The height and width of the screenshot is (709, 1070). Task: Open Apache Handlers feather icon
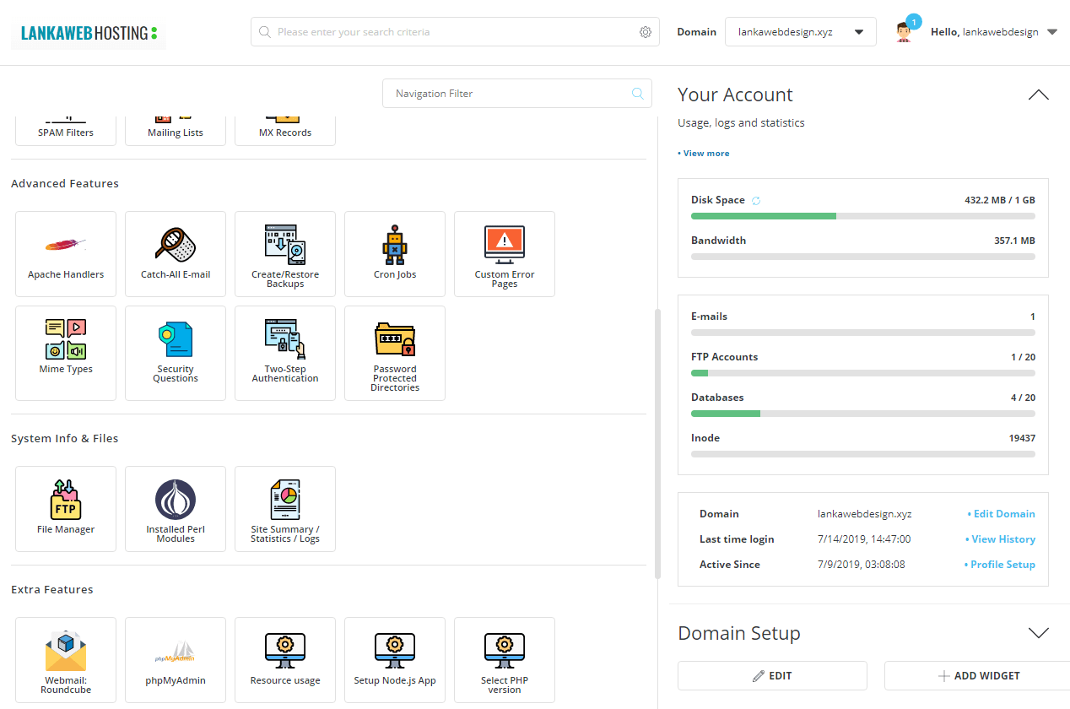pyautogui.click(x=66, y=253)
